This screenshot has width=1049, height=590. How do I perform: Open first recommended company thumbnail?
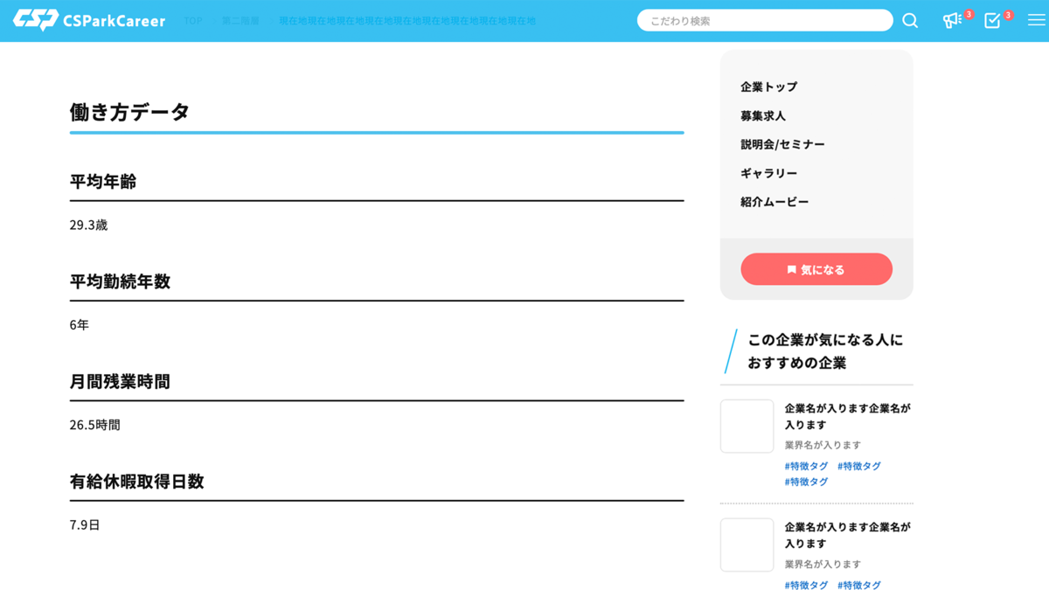click(x=747, y=427)
